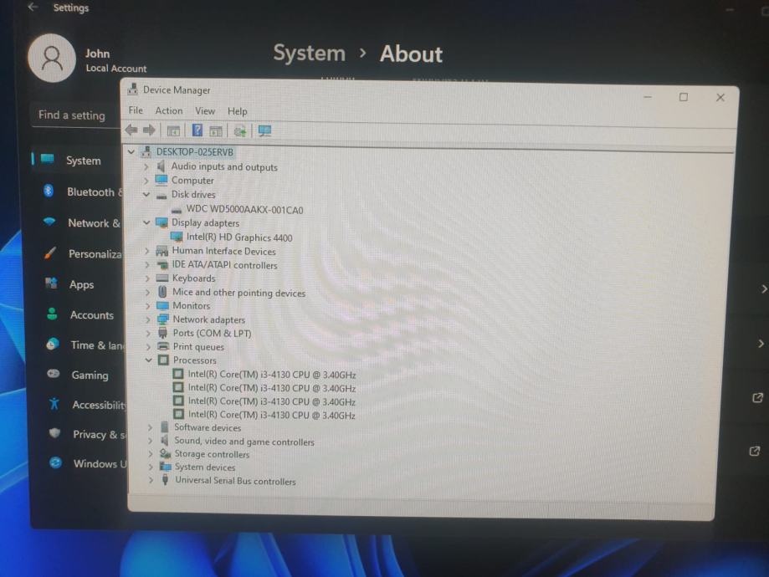Click the Ports (COM & LPT) icon

(163, 333)
